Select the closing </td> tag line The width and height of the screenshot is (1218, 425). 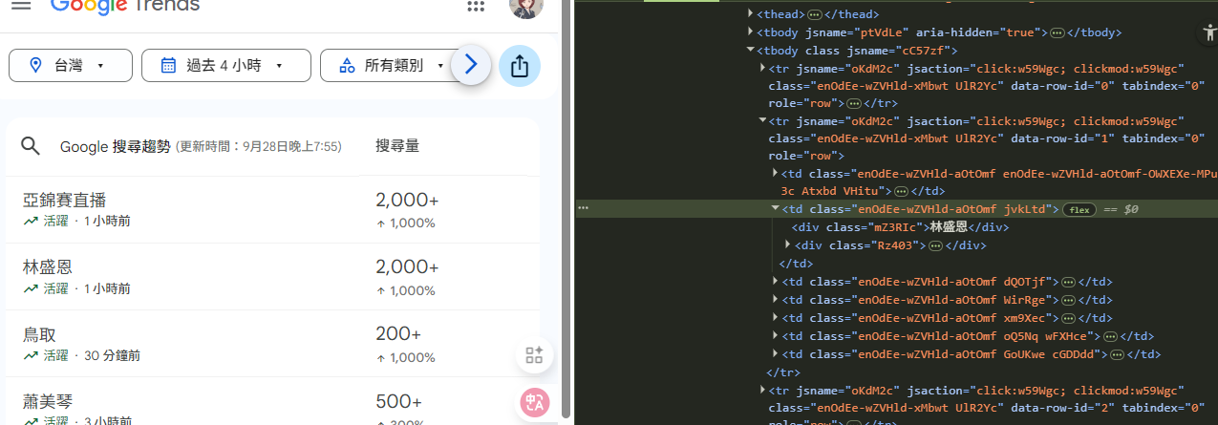796,264
